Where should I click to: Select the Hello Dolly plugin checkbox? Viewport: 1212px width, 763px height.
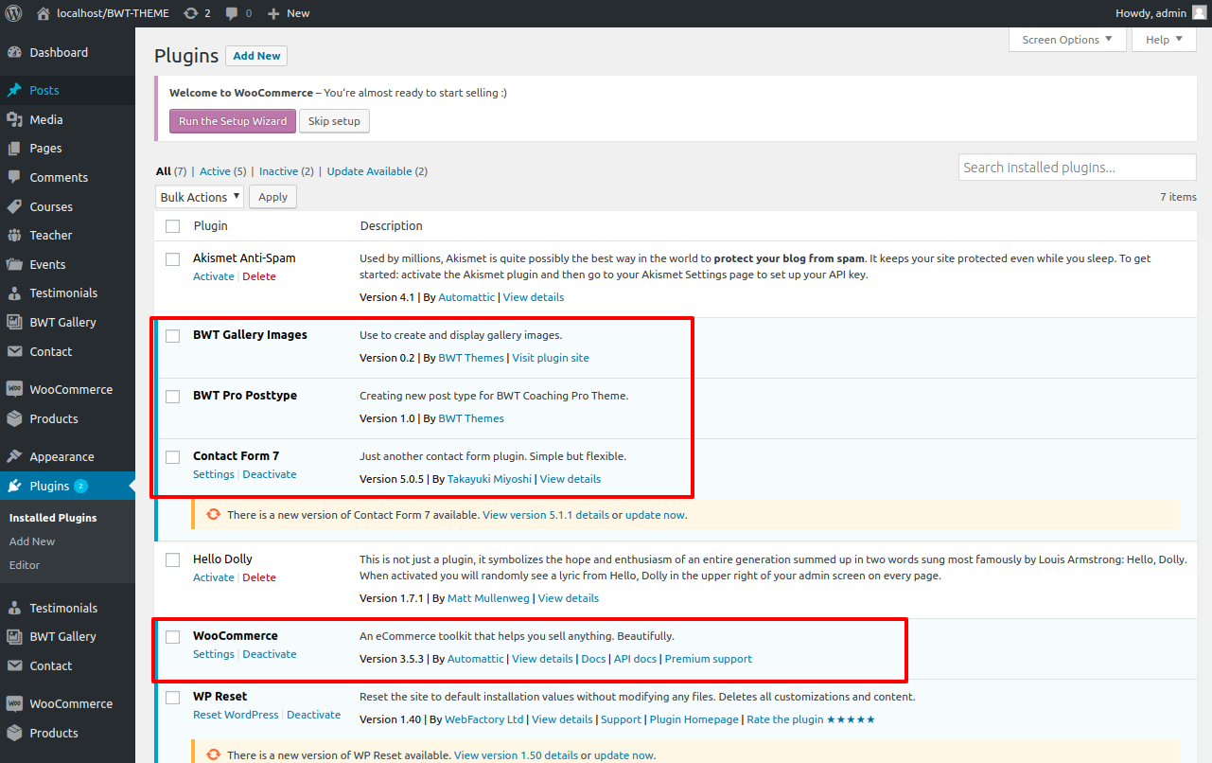(172, 559)
